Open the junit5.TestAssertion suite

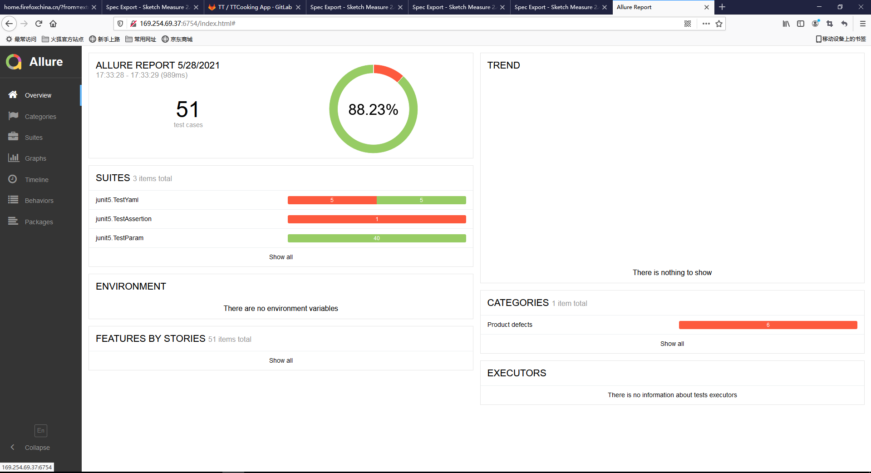tap(280, 219)
